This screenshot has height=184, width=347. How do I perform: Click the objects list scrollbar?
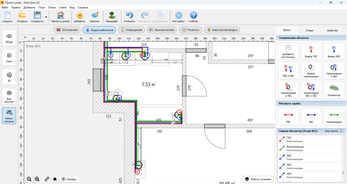click(x=344, y=172)
